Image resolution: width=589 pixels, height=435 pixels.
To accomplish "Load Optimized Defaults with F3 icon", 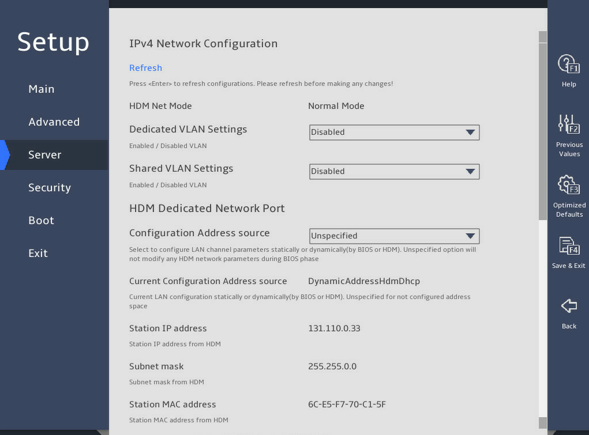I will click(x=569, y=185).
